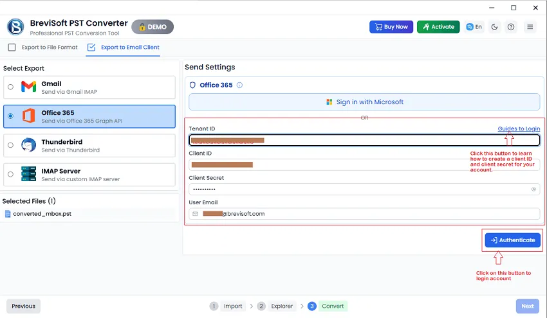Open the hamburger menu icon
This screenshot has height=318, width=547.
click(x=530, y=27)
